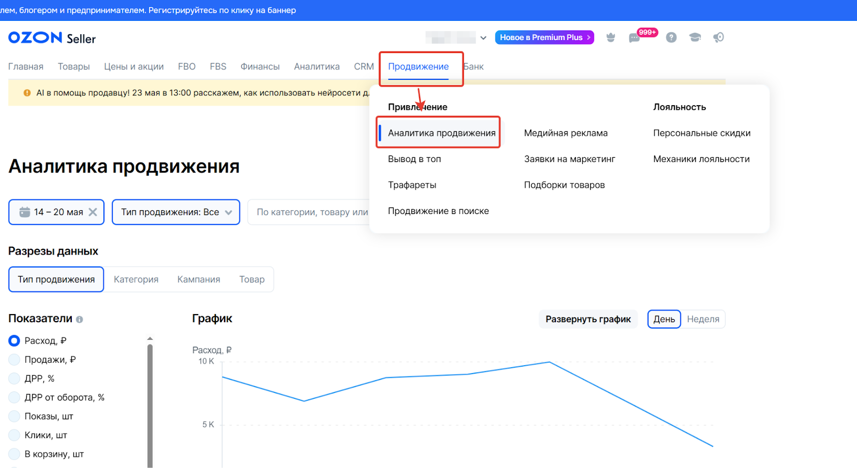This screenshot has height=468, width=857.
Task: Open the CRM menu
Action: coord(364,66)
